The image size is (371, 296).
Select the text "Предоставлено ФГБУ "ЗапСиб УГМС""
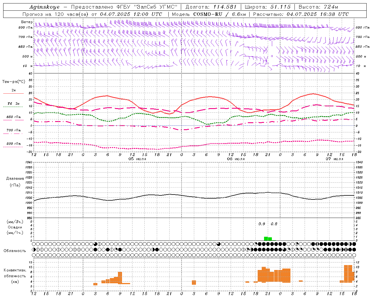[x=124, y=7]
